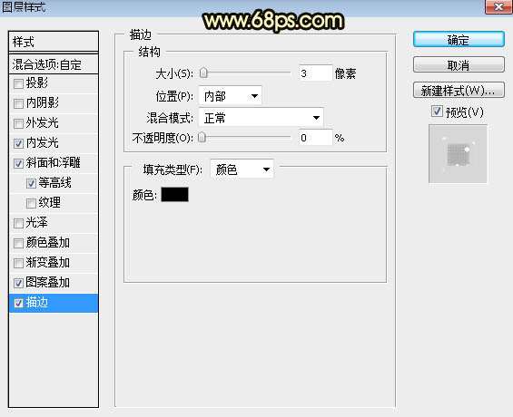This screenshot has height=417, width=513.
Task: Open the 混合选项:自定 blending options entry
Action: (x=54, y=64)
